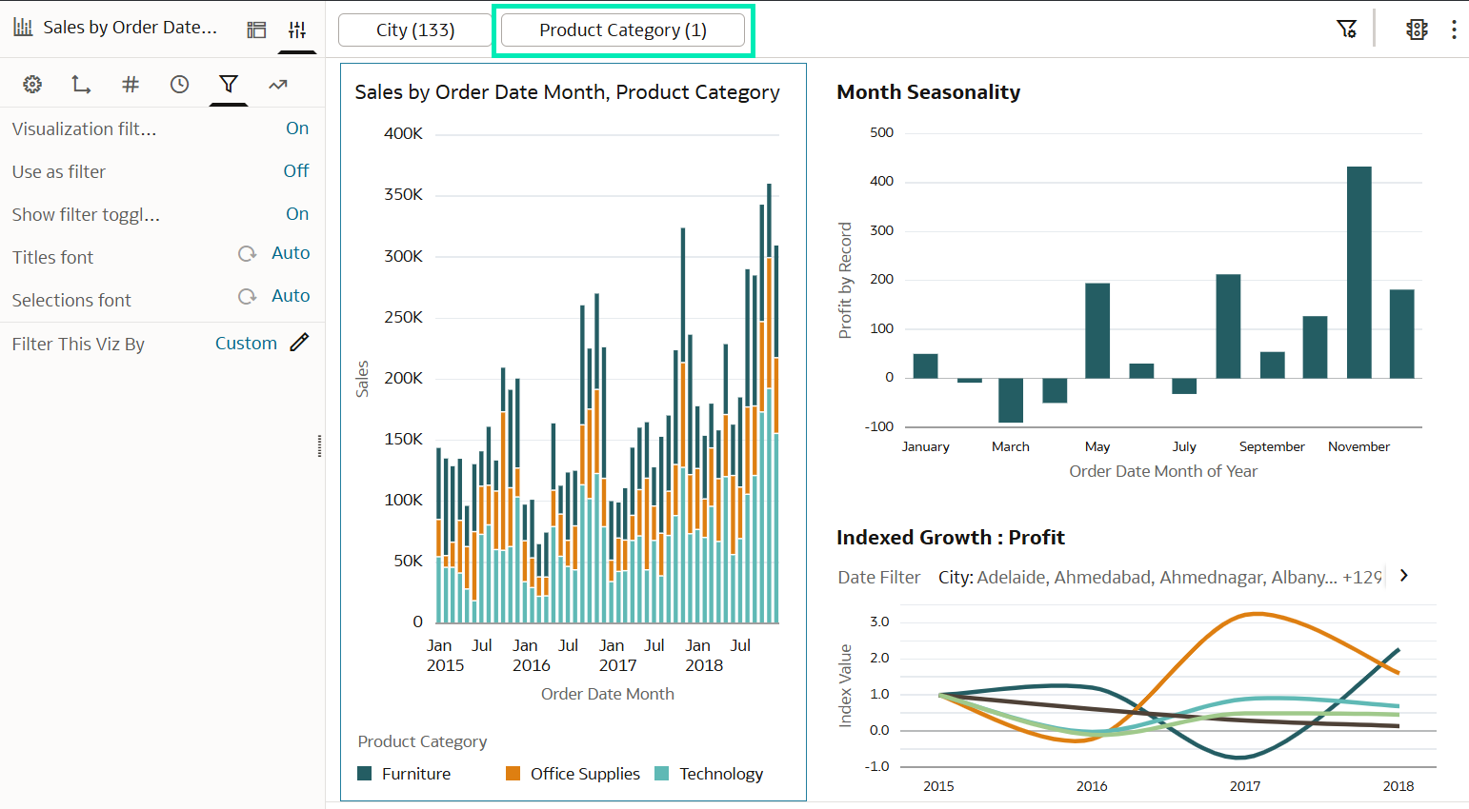Click the auto-apply data settings icon
This screenshot has width=1469, height=809.
point(1417,30)
